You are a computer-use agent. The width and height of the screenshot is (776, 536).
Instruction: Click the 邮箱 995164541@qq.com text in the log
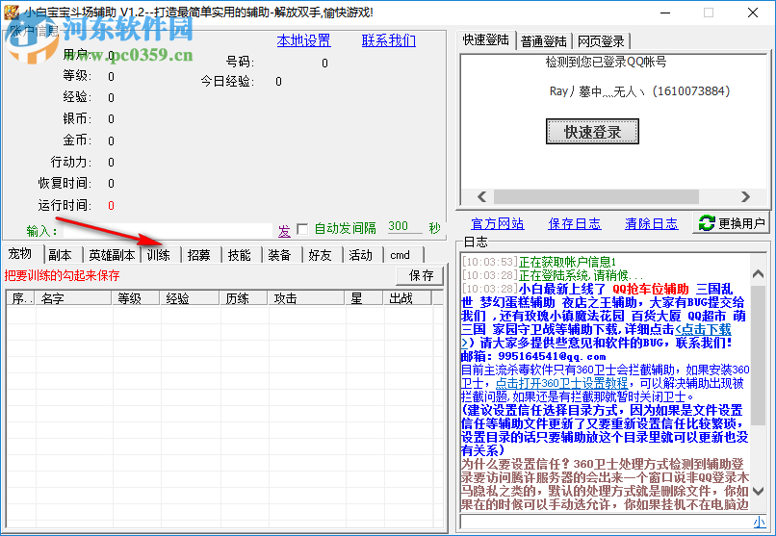click(533, 356)
